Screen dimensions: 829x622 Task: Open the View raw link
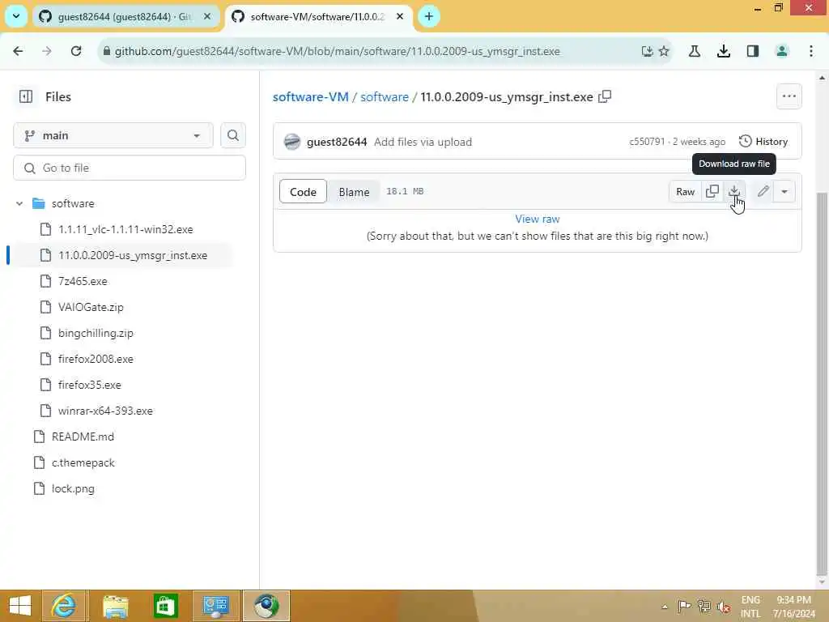point(538,219)
